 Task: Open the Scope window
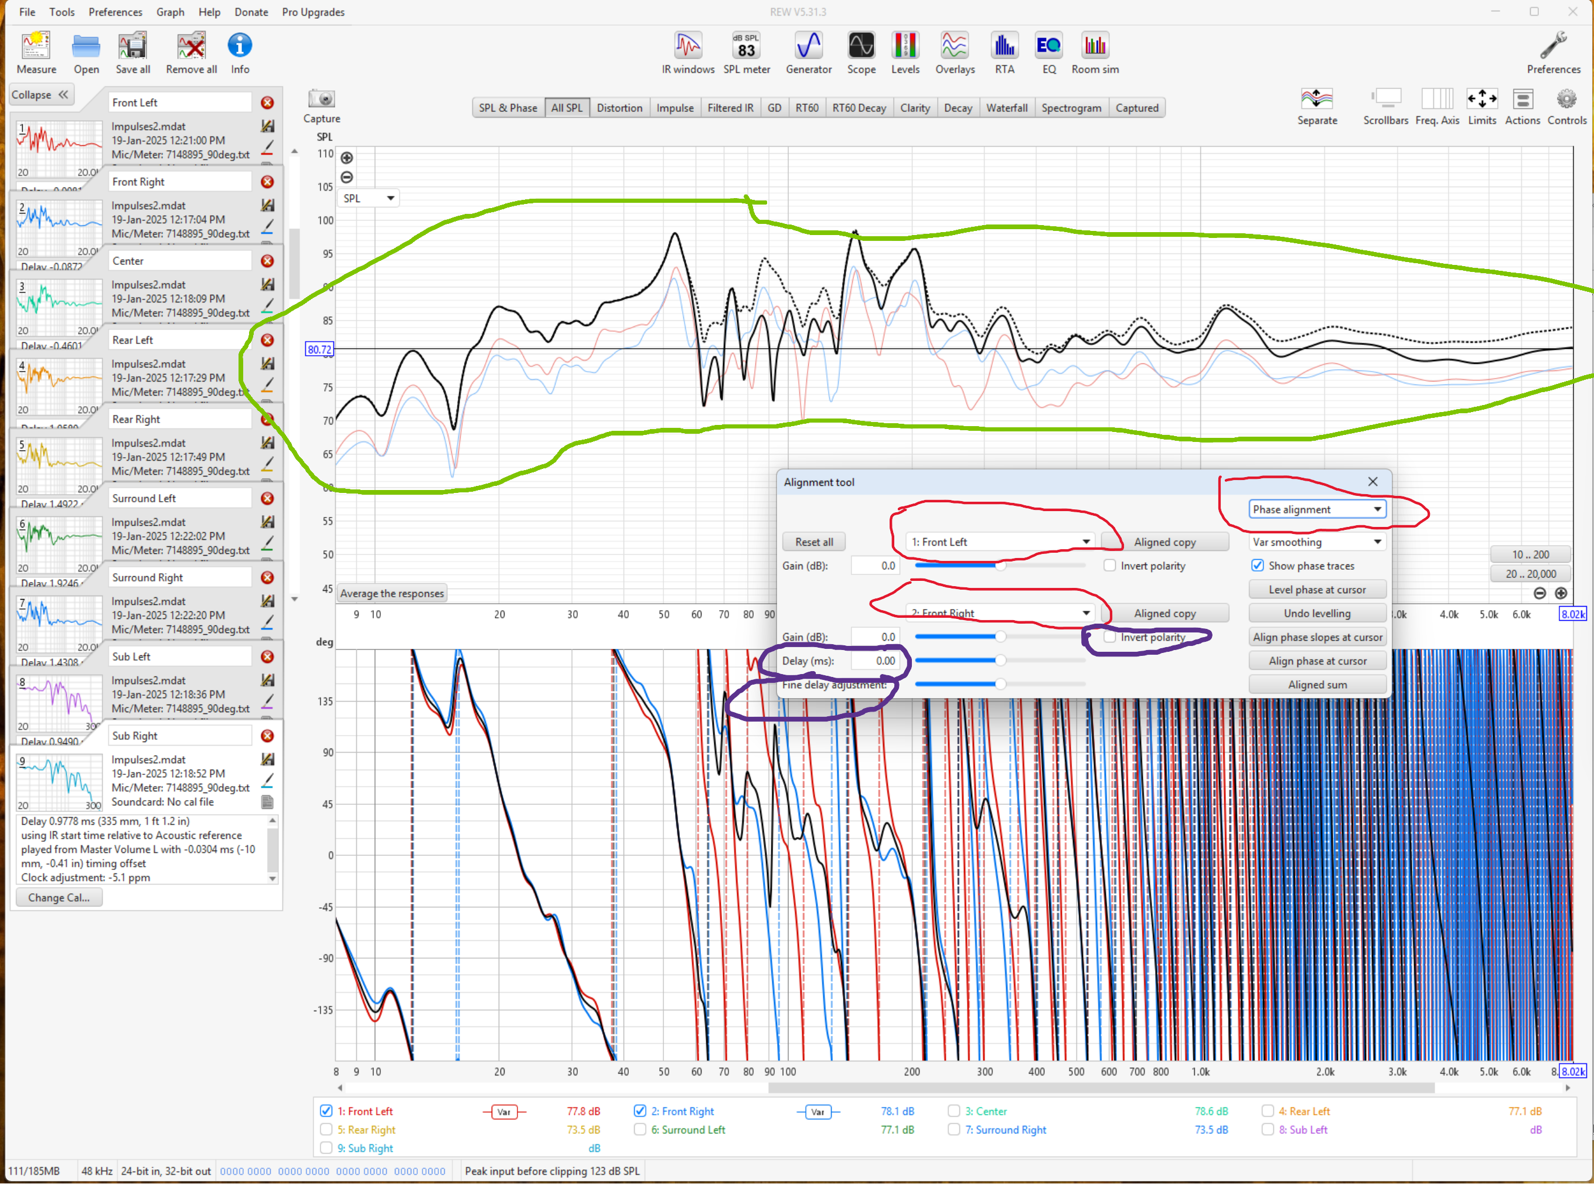click(861, 52)
